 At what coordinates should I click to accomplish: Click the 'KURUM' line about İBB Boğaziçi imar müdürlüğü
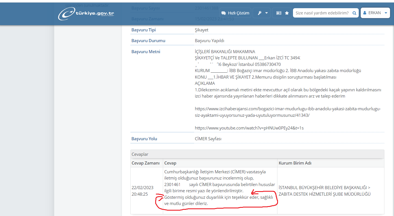278,71
